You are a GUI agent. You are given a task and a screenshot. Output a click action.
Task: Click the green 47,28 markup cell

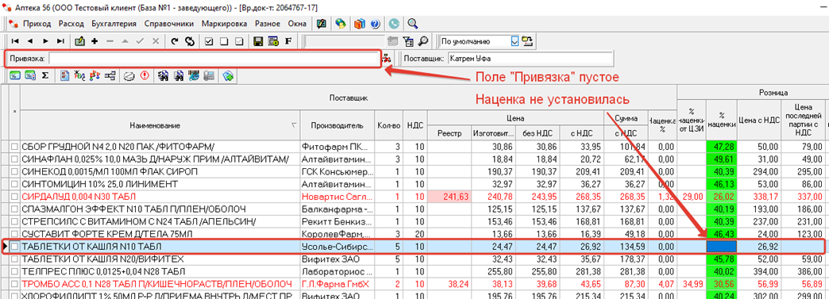pos(721,146)
